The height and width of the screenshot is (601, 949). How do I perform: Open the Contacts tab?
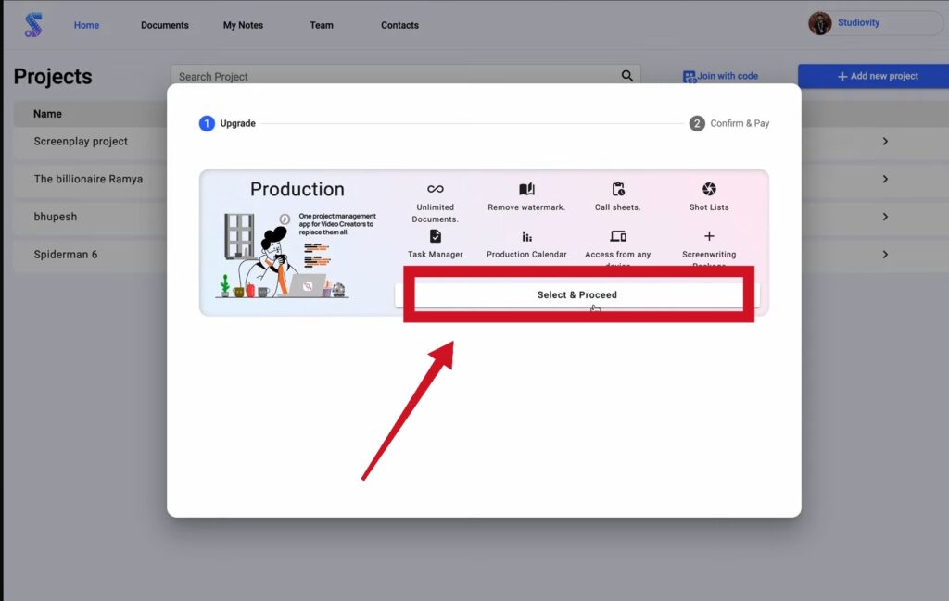pyautogui.click(x=399, y=25)
